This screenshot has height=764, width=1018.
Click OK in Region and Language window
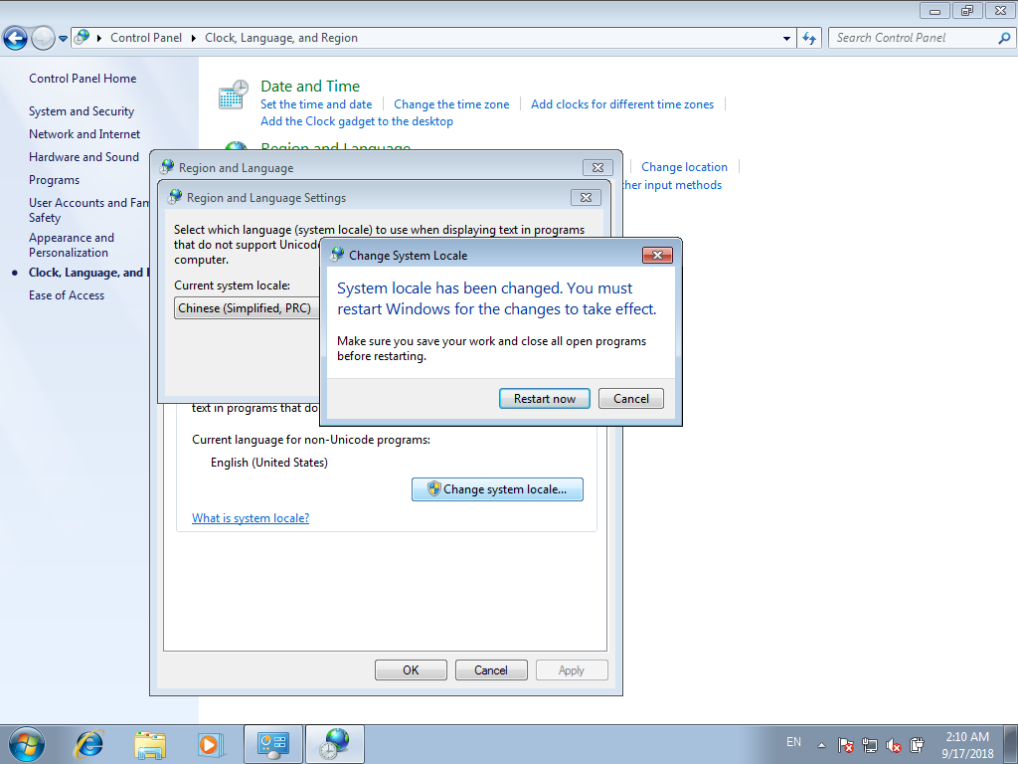(x=411, y=669)
